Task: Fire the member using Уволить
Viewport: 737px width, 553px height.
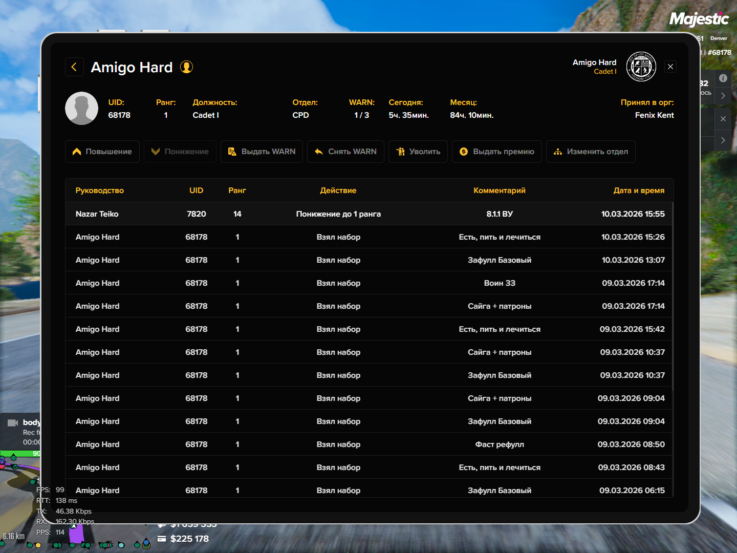Action: pos(418,152)
